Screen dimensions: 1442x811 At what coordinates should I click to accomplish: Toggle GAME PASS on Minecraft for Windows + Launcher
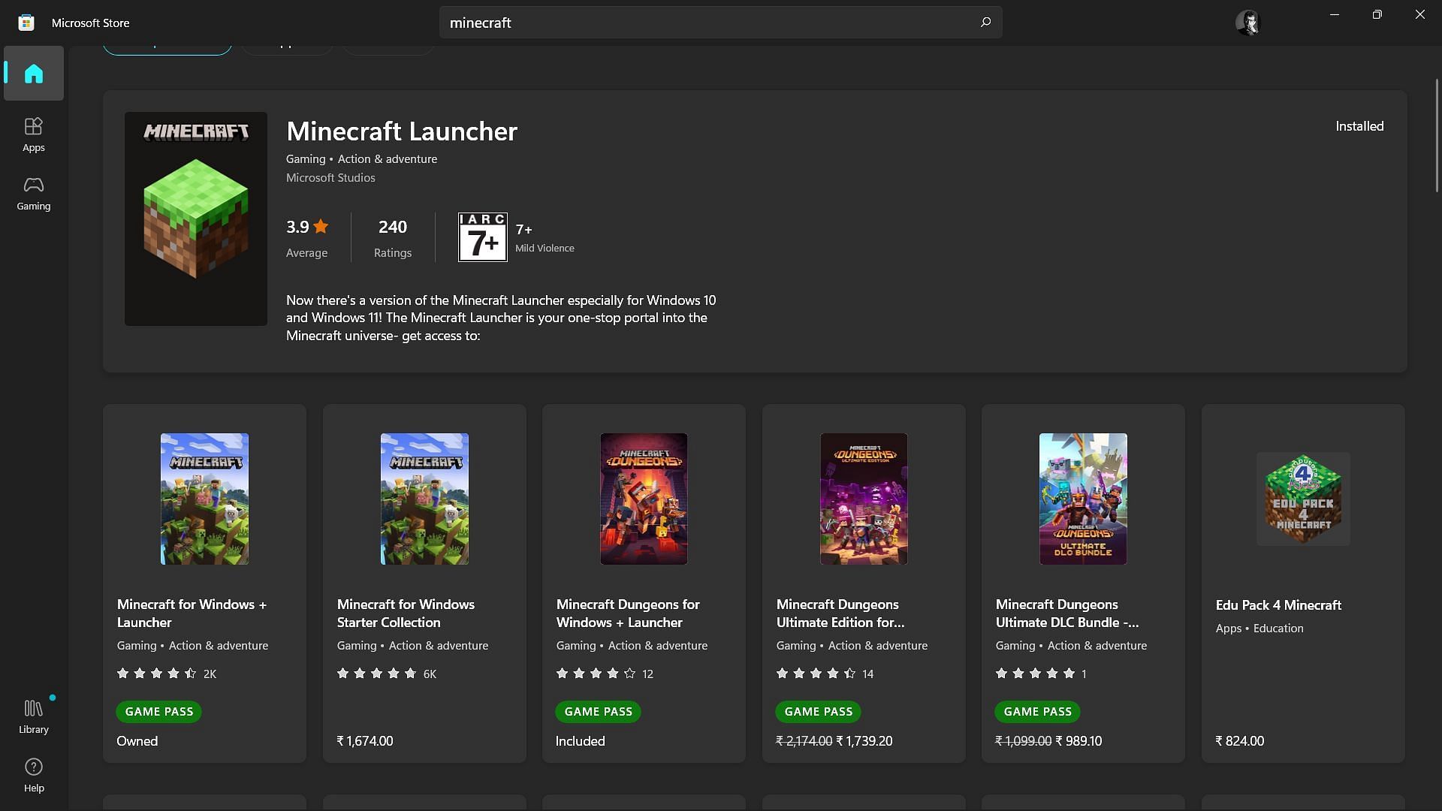pyautogui.click(x=158, y=712)
